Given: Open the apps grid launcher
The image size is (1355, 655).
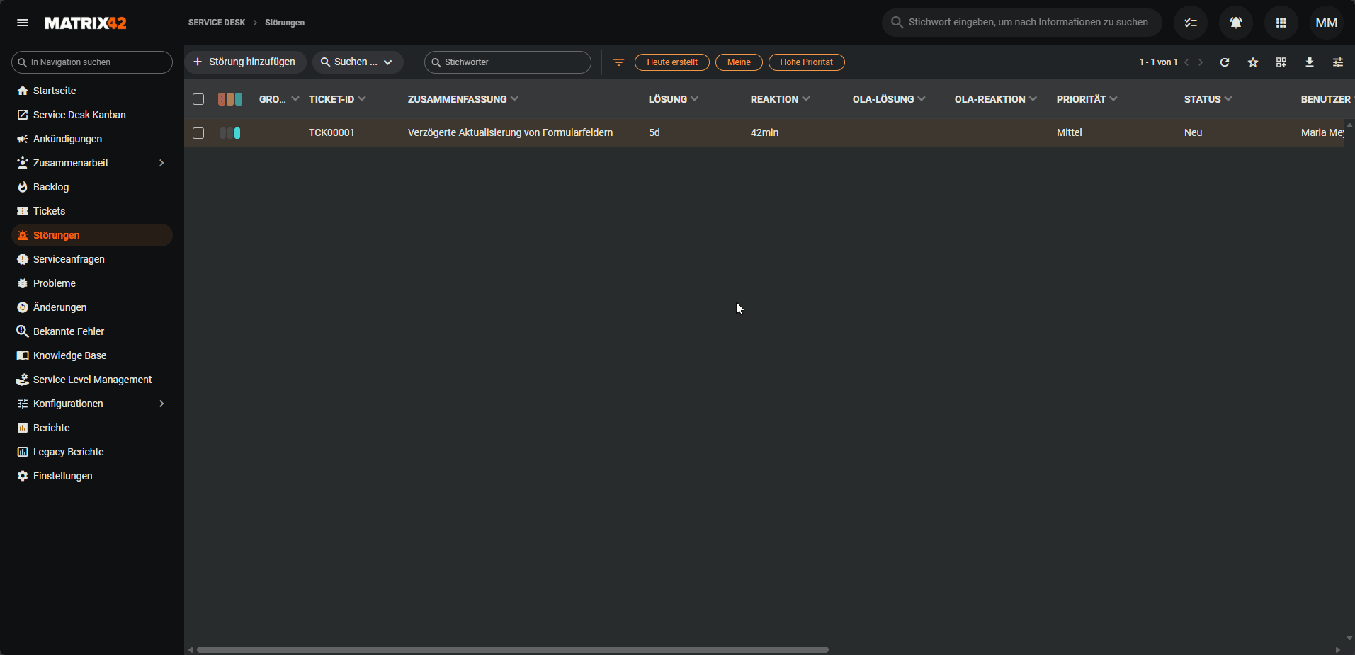Looking at the screenshot, I should coord(1281,23).
